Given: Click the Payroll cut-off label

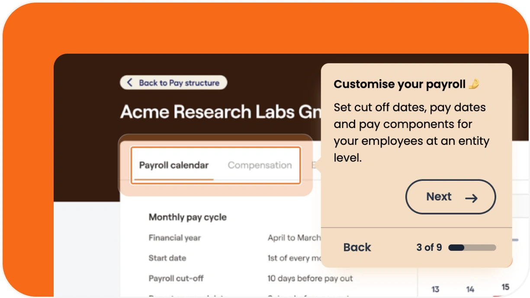Looking at the screenshot, I should (x=176, y=279).
